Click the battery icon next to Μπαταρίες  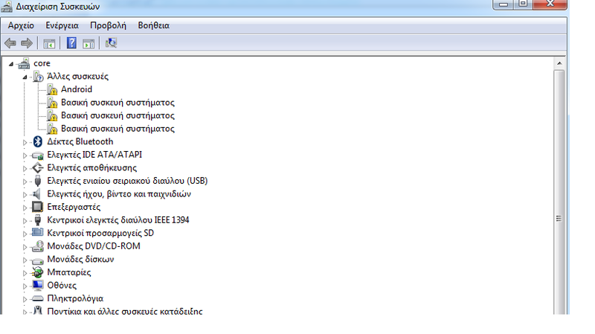click(38, 273)
